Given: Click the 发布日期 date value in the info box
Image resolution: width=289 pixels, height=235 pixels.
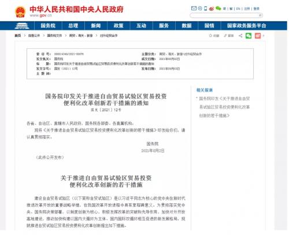Looking at the screenshot, I should pos(169,69).
